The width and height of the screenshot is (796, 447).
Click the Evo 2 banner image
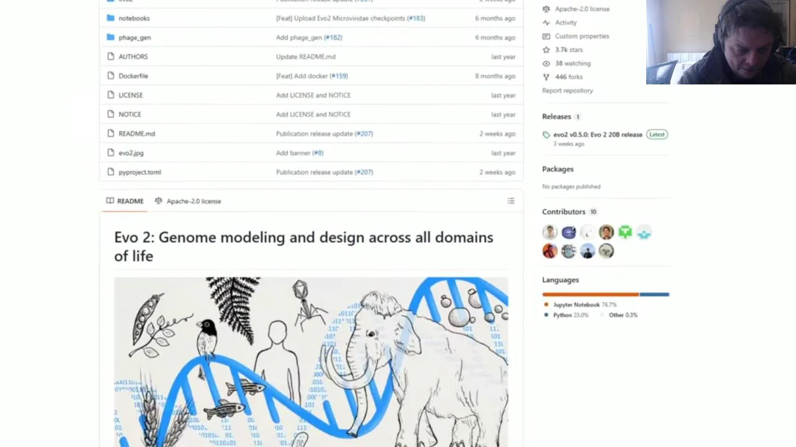click(x=311, y=362)
